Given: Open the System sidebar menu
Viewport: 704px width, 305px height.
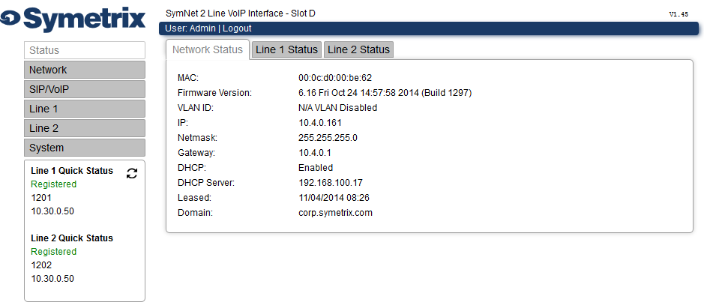Looking at the screenshot, I should click(85, 148).
